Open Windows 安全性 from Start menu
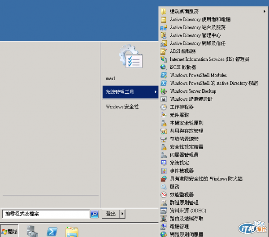This screenshot has height=237, width=269. [122, 107]
